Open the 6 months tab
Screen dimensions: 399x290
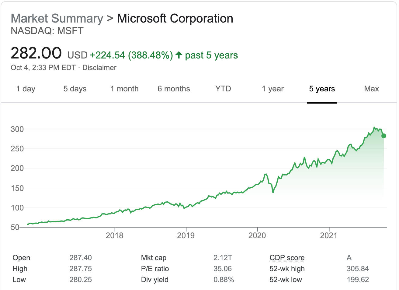click(174, 89)
